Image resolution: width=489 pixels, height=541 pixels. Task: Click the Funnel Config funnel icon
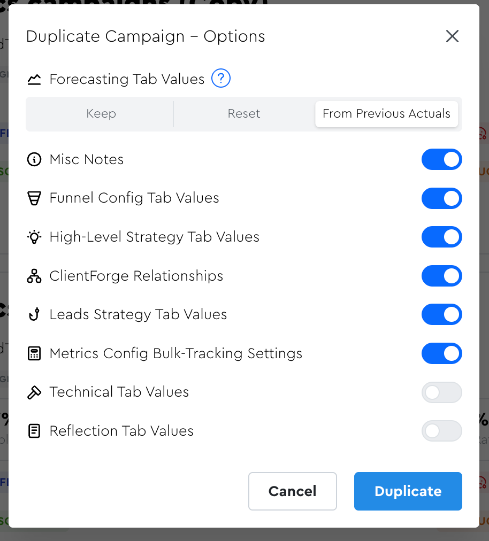[x=34, y=198]
